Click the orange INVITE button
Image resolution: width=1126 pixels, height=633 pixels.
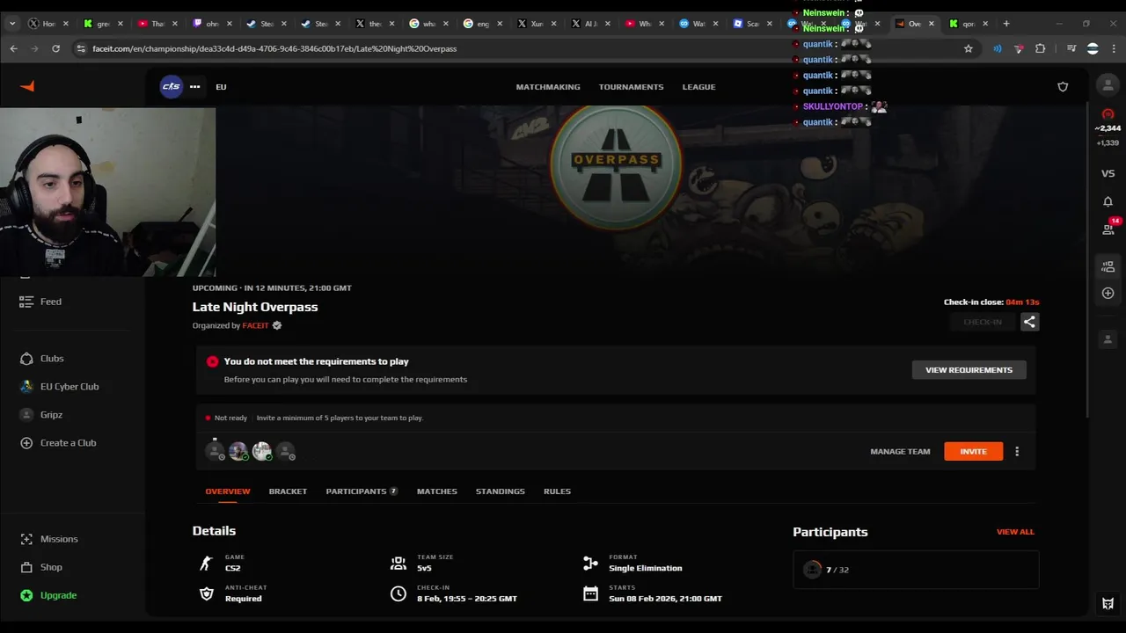pyautogui.click(x=973, y=451)
